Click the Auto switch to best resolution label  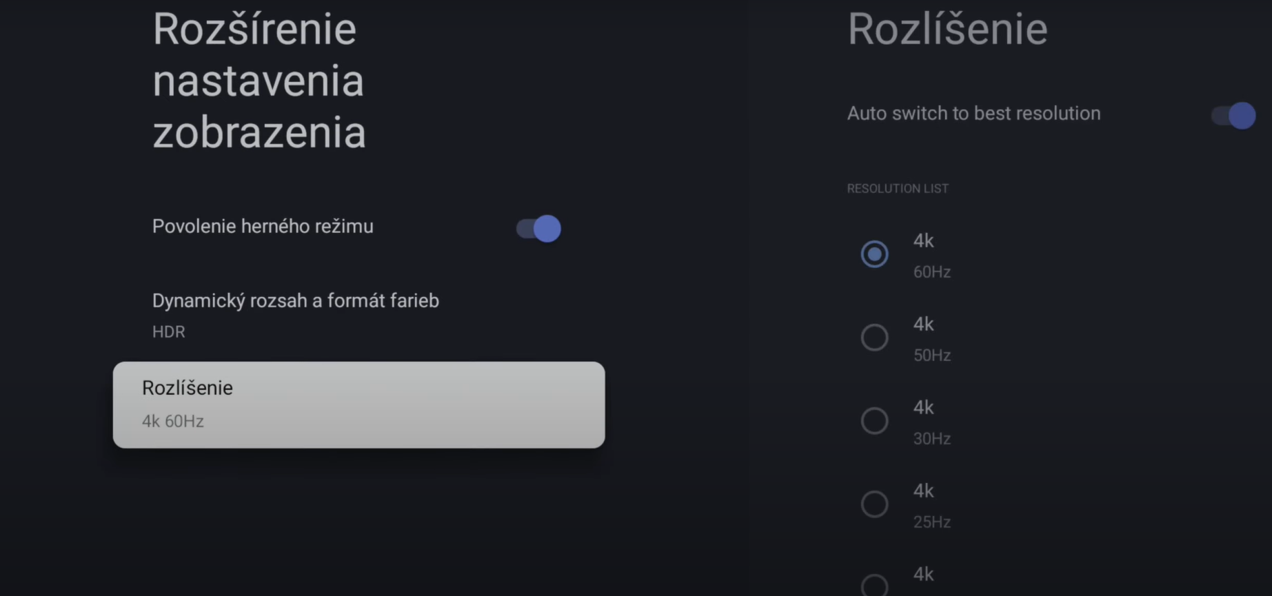pyautogui.click(x=973, y=113)
